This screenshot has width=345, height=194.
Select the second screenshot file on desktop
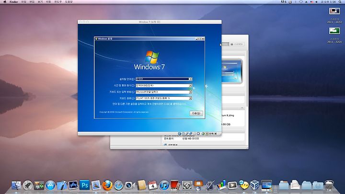[334, 31]
